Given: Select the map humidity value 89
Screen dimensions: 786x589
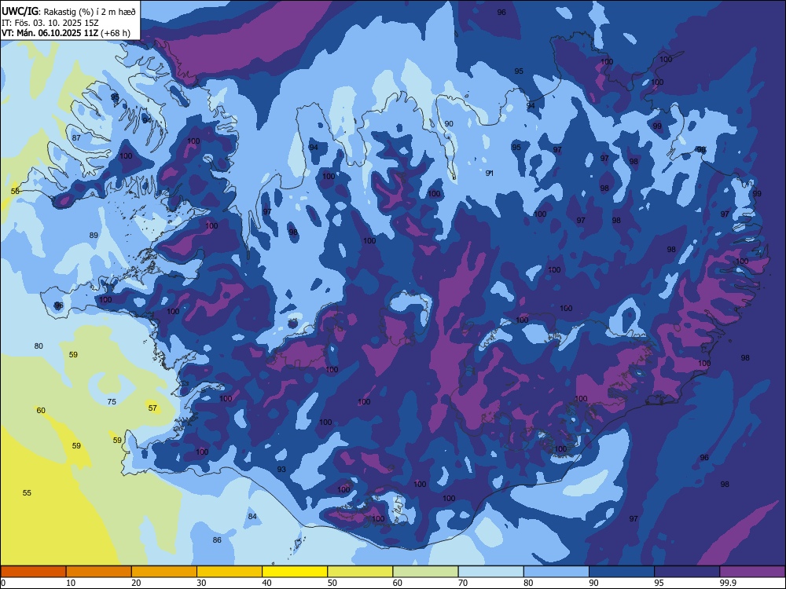Looking at the screenshot, I should coord(94,236).
